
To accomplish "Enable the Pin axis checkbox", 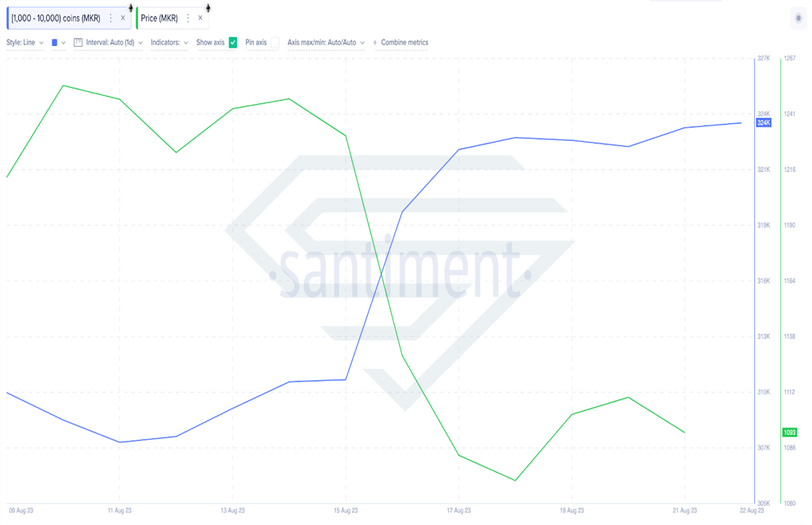I will [x=275, y=43].
